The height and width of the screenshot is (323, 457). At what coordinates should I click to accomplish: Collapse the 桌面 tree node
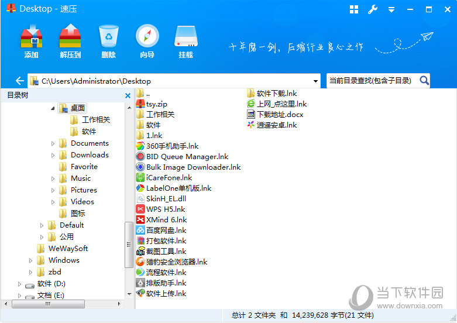click(53, 108)
